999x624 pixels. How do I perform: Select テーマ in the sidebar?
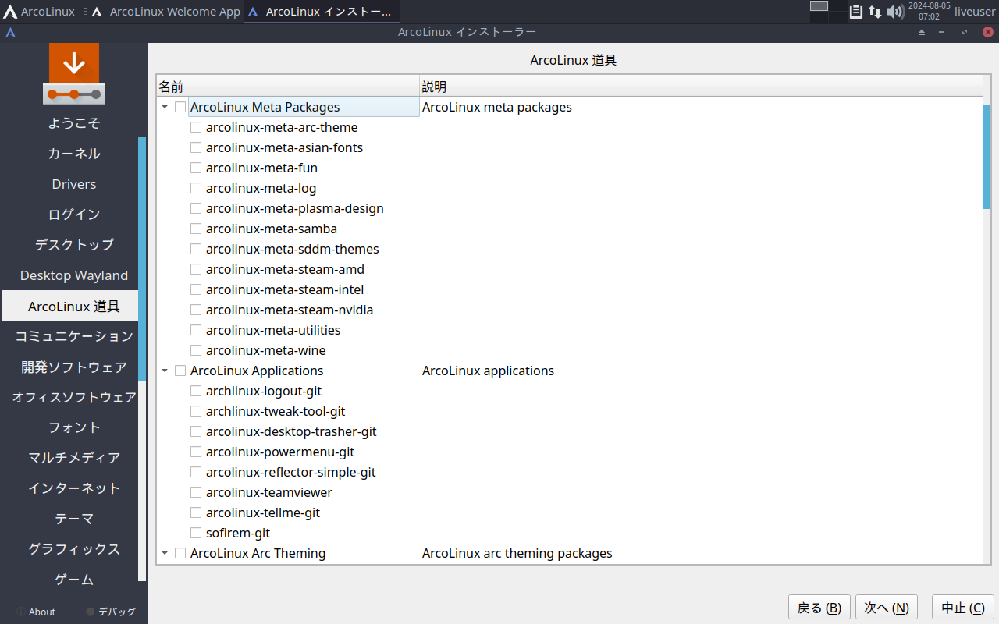[x=74, y=519]
